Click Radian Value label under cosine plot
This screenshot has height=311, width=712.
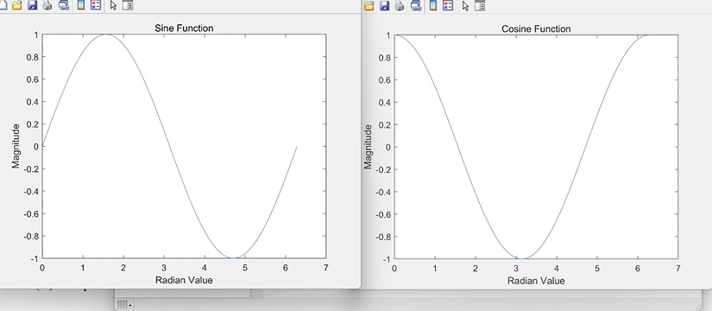click(x=536, y=281)
